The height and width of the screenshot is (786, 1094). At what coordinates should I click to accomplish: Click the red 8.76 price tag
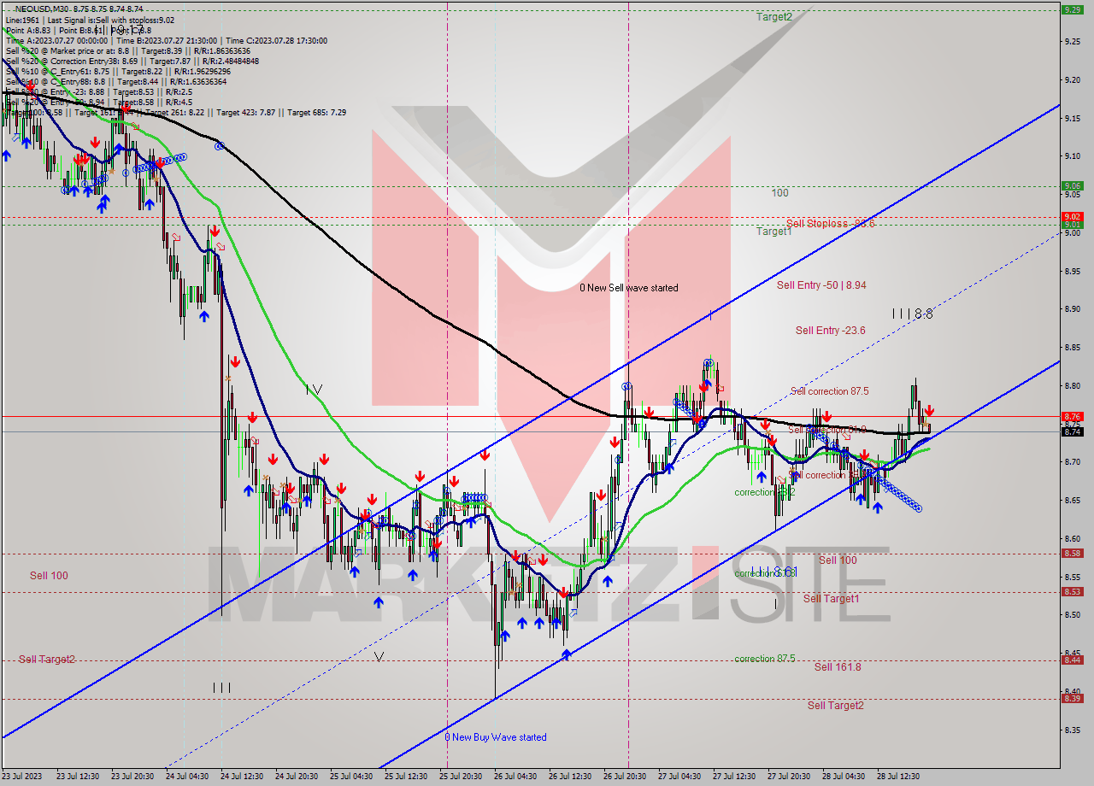click(1072, 416)
